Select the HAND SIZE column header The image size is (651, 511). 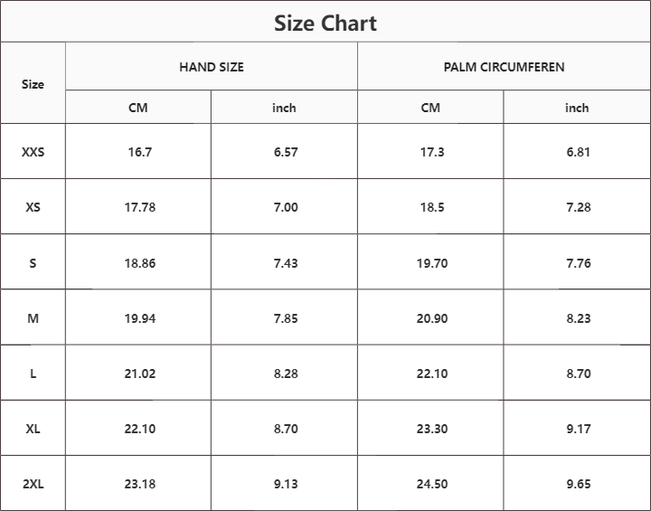click(212, 67)
